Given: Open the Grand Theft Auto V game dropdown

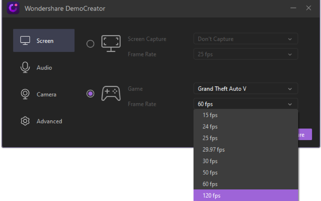Looking at the screenshot, I should click(x=246, y=89).
